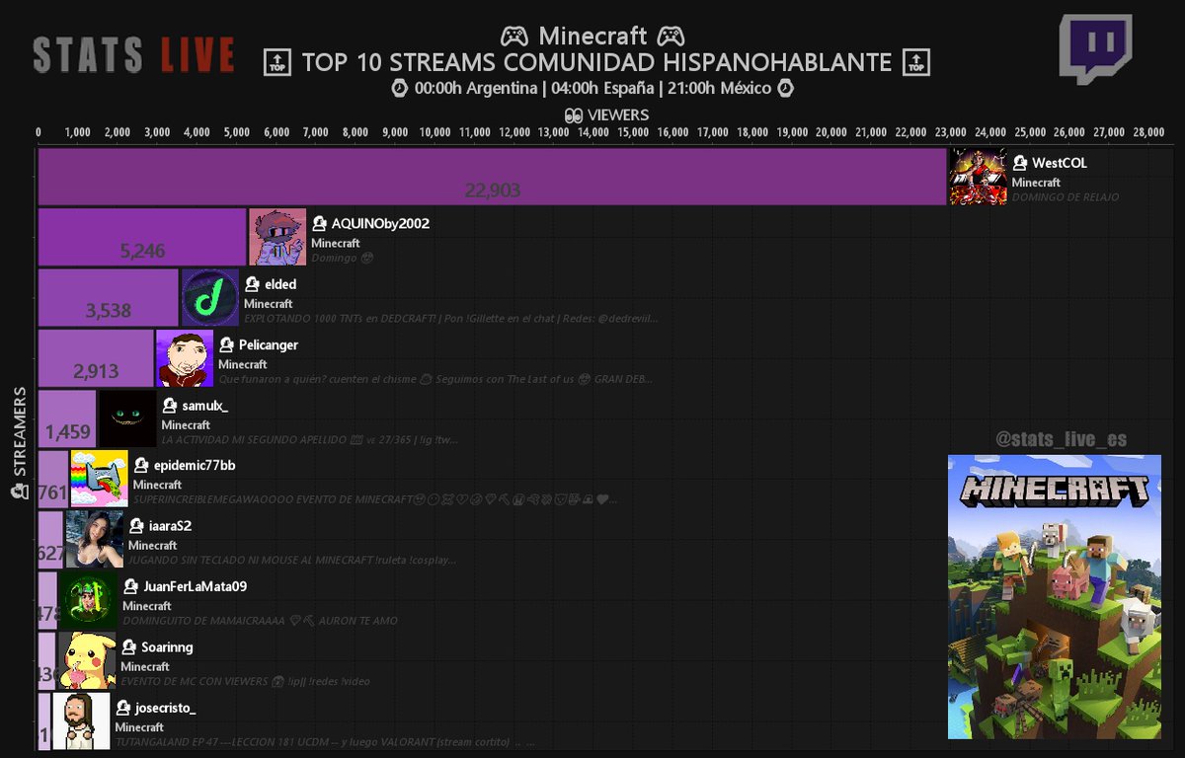Click stream title Que funaron a quién

click(435, 379)
